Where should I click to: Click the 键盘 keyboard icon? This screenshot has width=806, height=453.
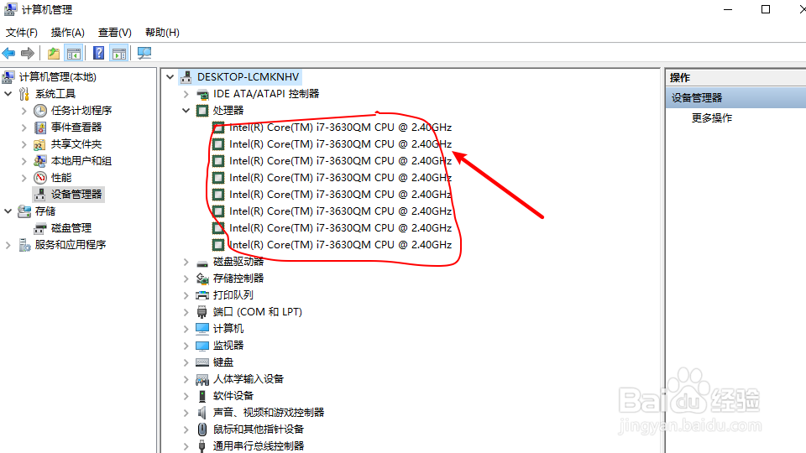[x=202, y=362]
